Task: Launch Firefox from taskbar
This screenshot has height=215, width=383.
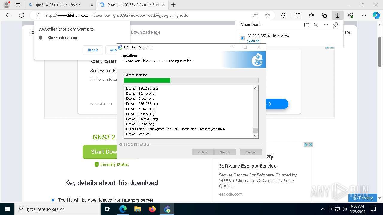Action: point(152,209)
